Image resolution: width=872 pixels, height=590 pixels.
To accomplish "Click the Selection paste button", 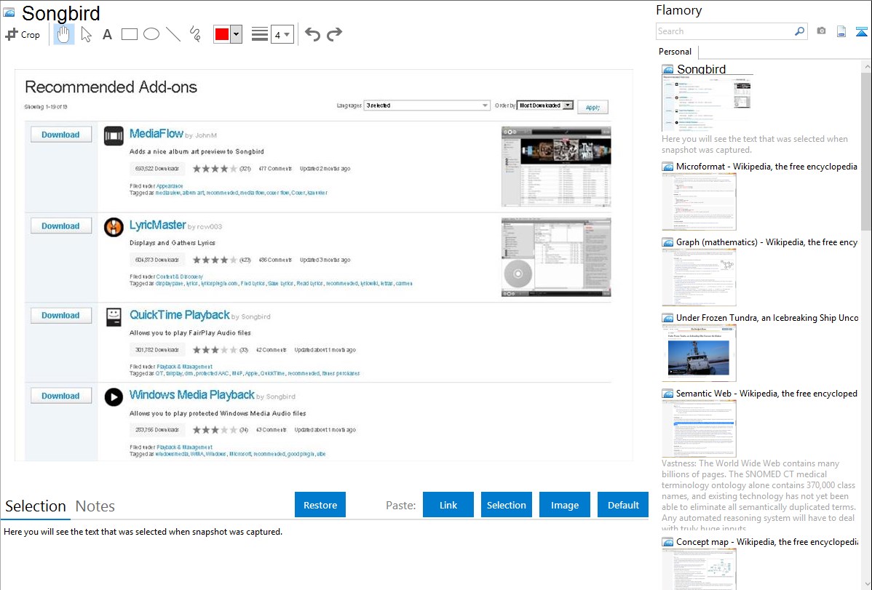I will (x=506, y=505).
